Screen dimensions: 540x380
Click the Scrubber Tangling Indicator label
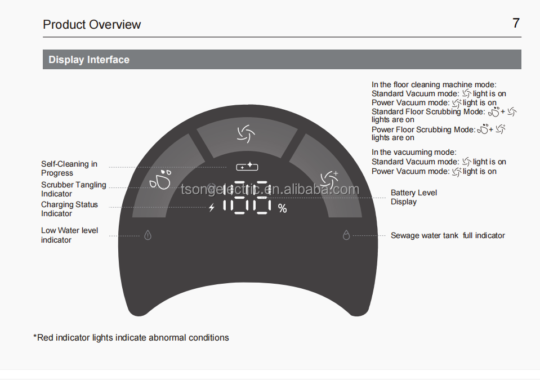(73, 189)
